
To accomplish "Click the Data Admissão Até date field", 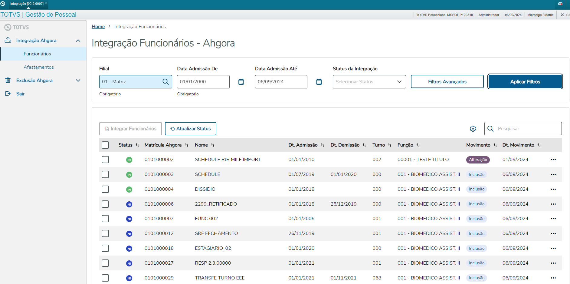I will coord(281,82).
